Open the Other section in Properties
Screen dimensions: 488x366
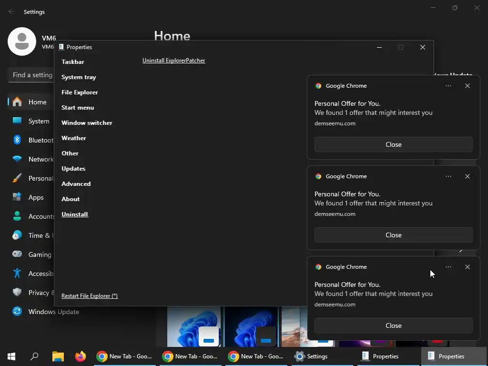coord(70,153)
